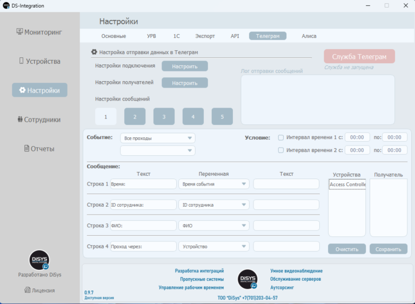Select Access Controller in the Устройства list
This screenshot has height=304, width=415.
coord(347,184)
